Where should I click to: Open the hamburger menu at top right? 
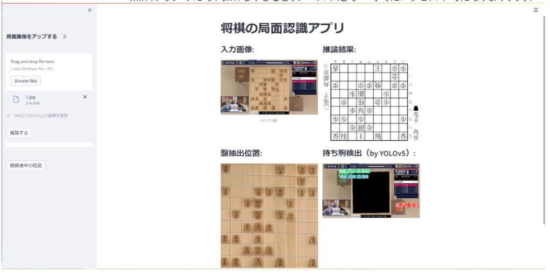pyautogui.click(x=535, y=10)
